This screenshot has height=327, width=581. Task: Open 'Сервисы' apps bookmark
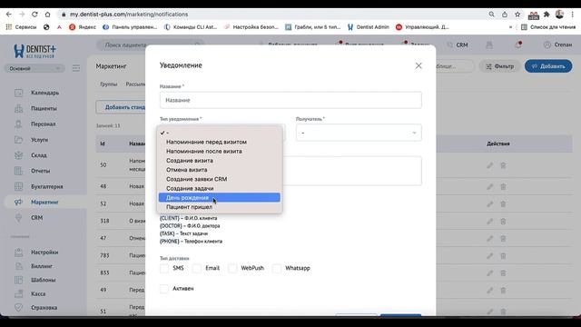(x=21, y=27)
